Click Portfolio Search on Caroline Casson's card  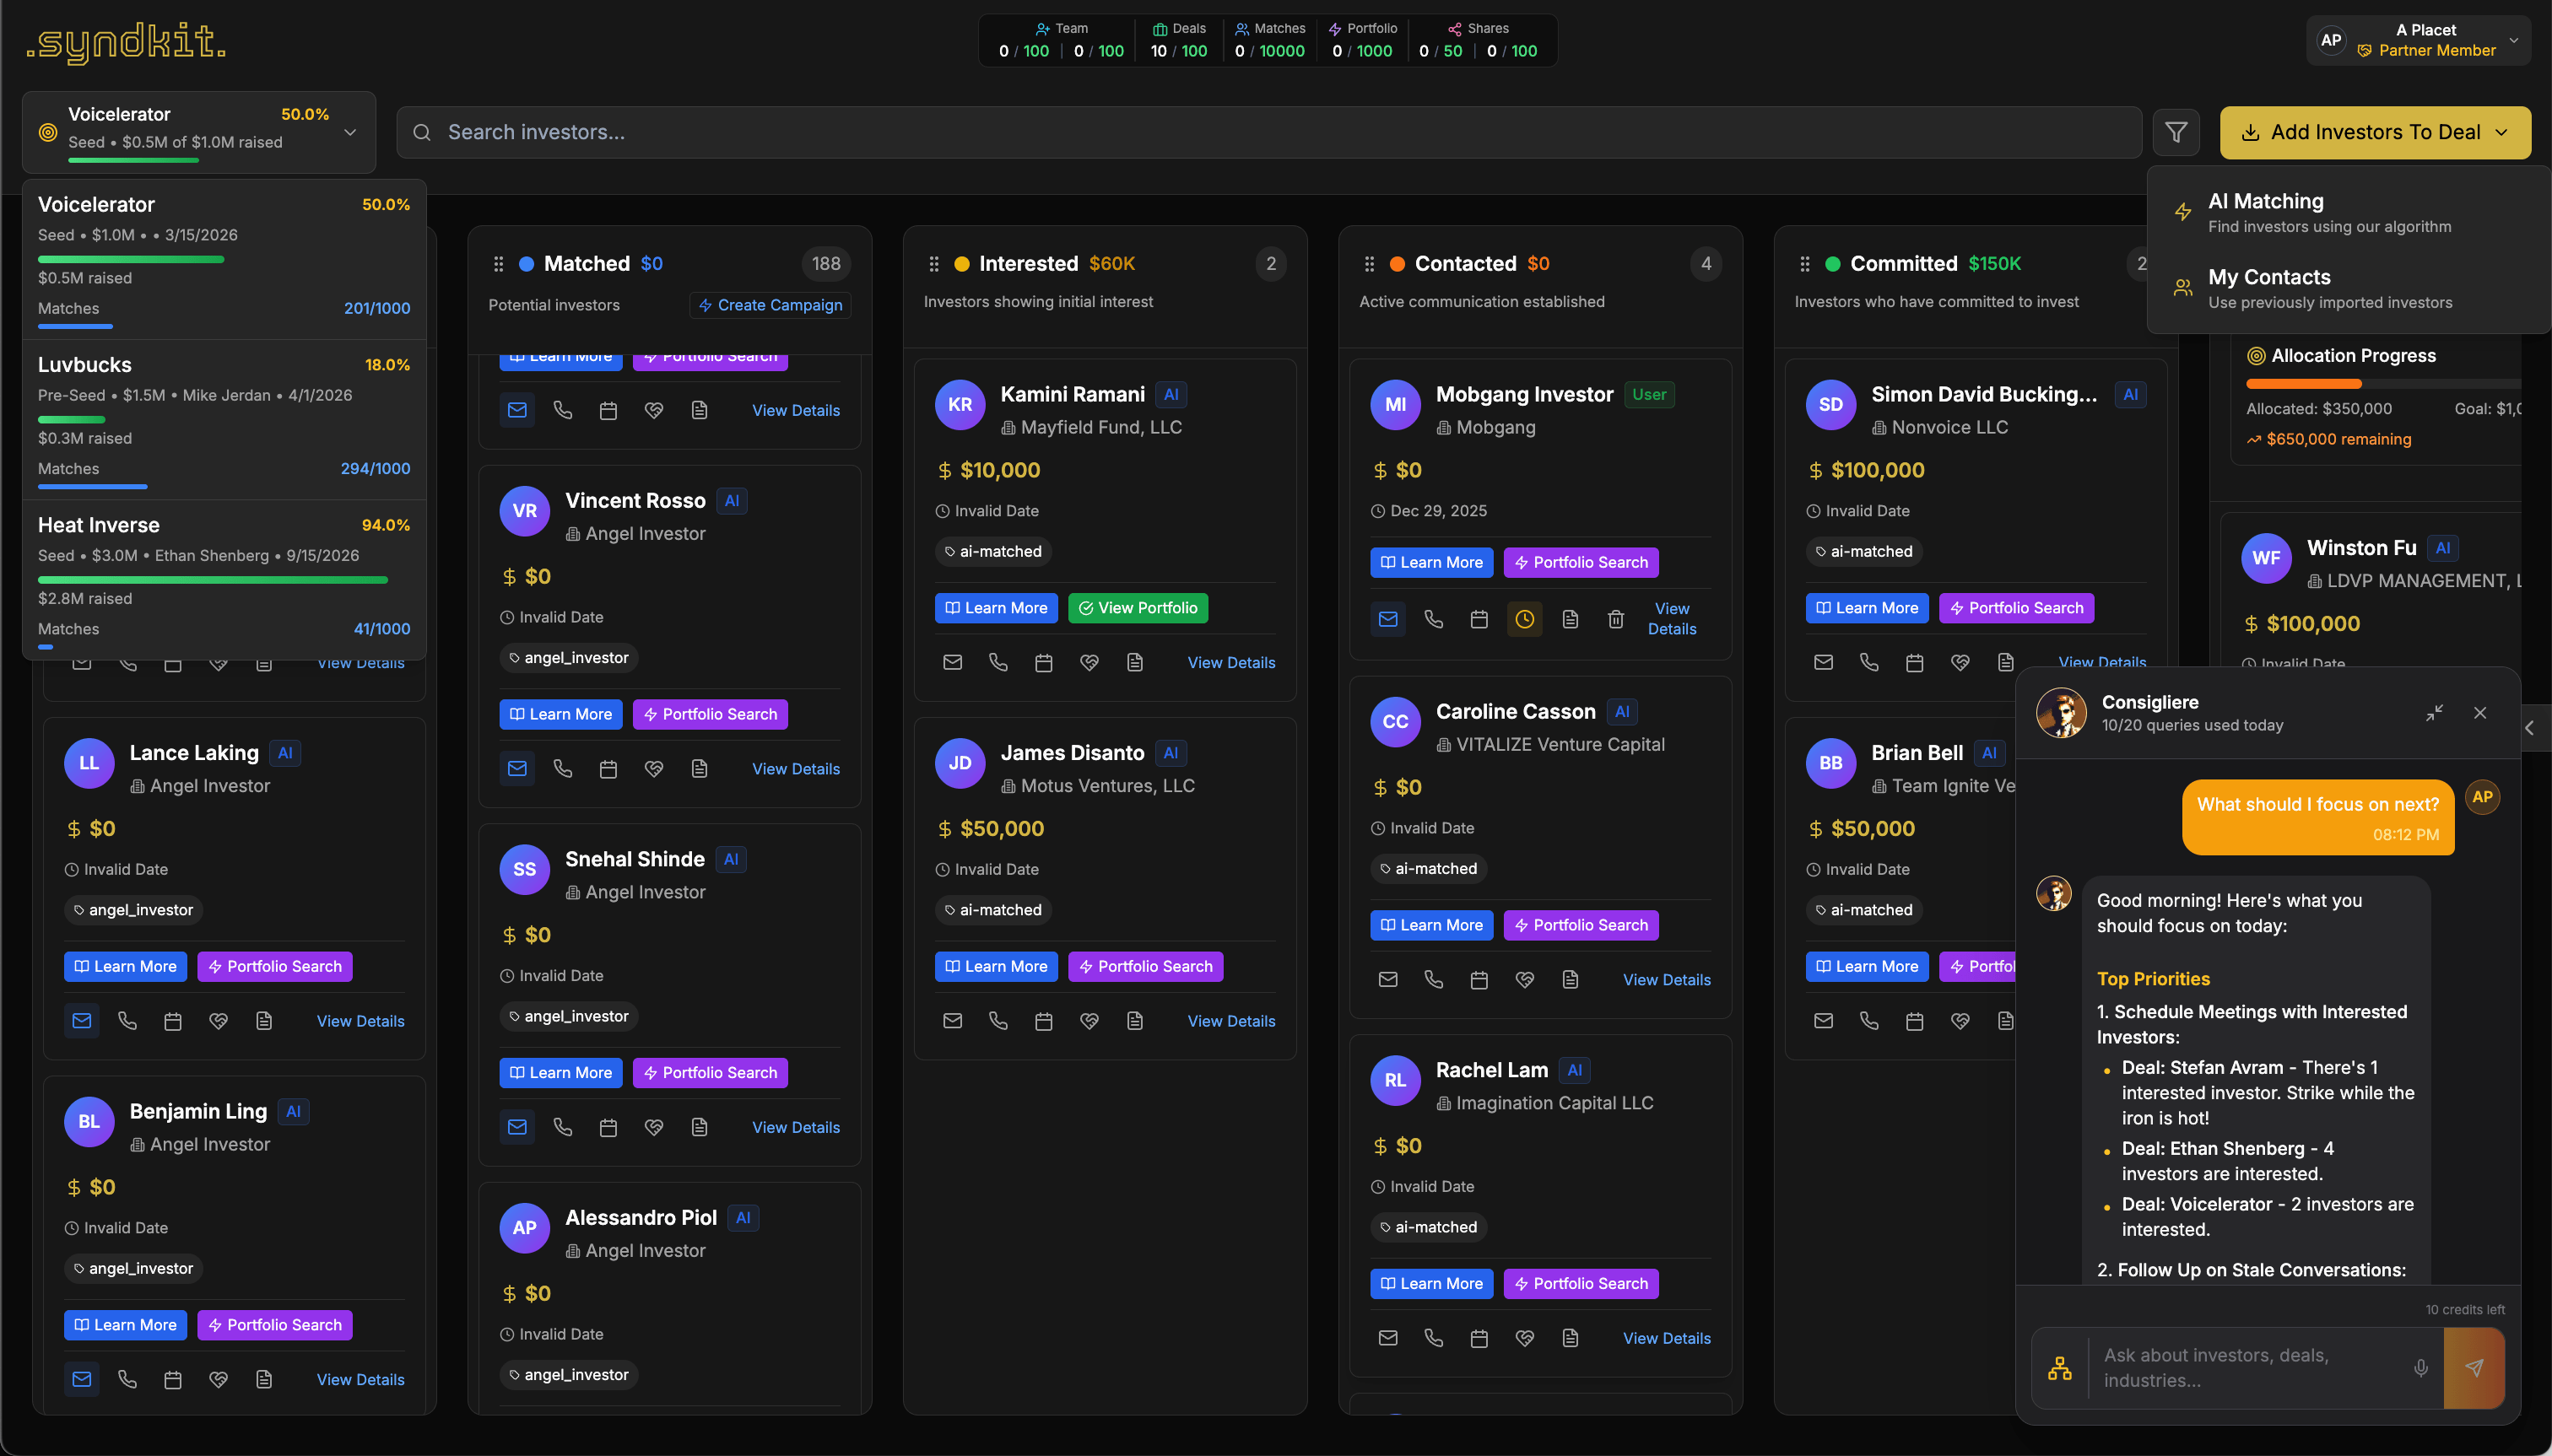pos(1581,925)
